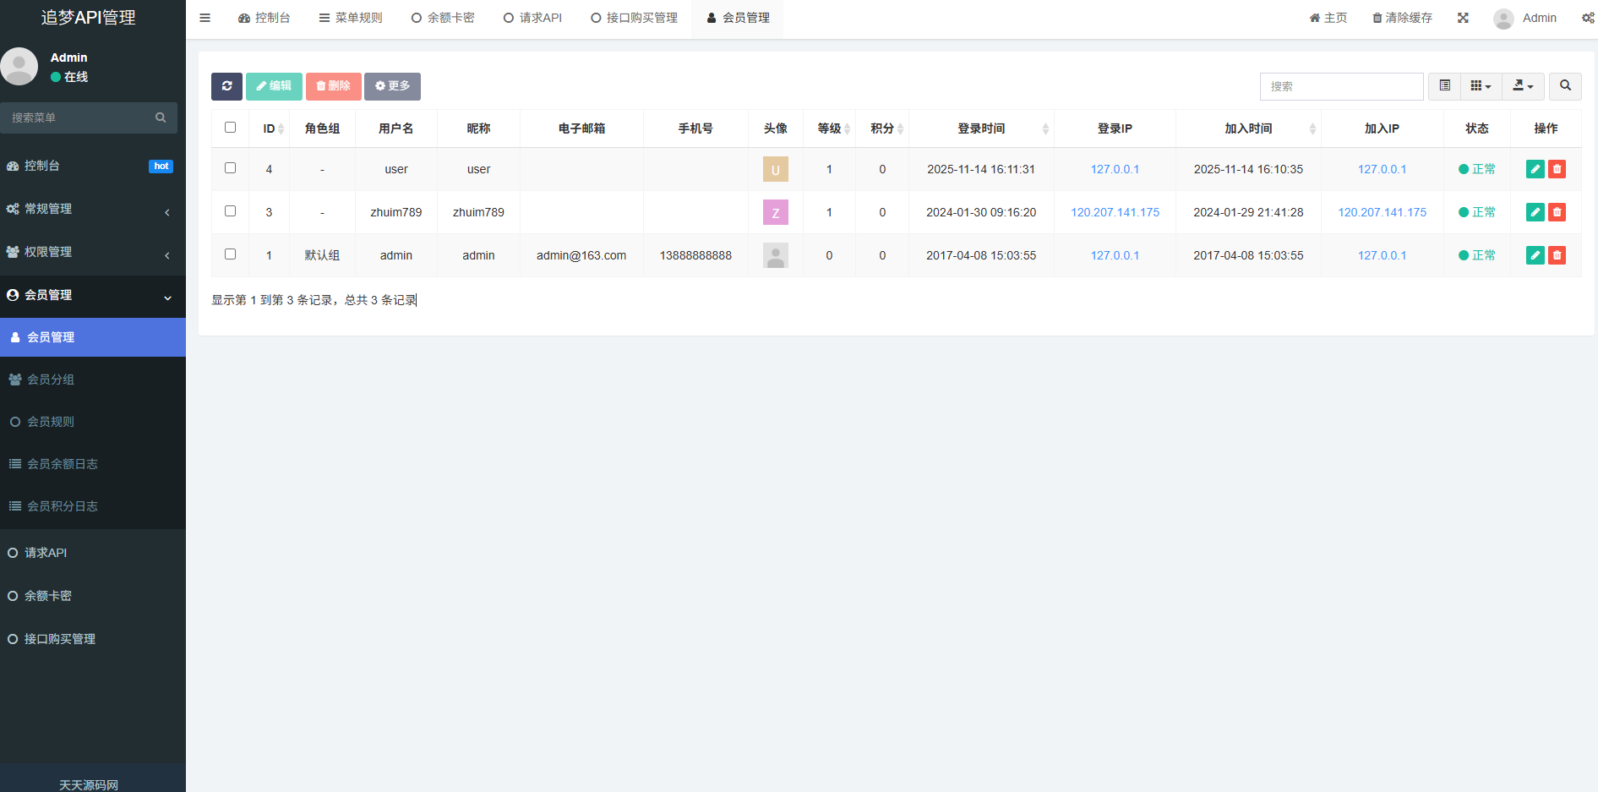
Task: Open detail view with the list icon
Action: (x=1444, y=86)
